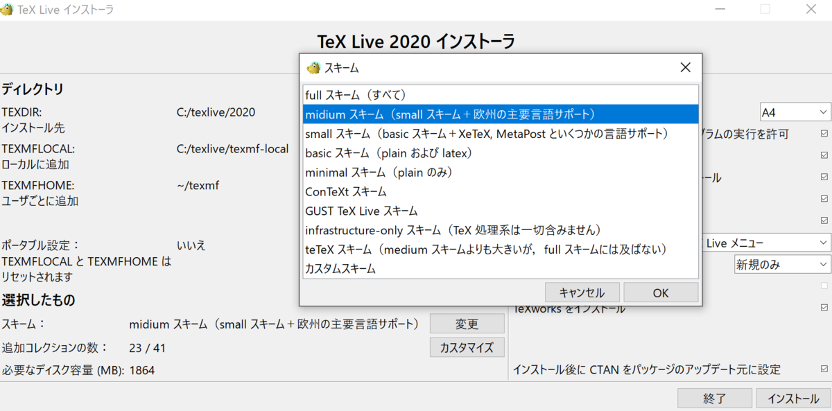Open the Live メニュー dropdown
Screen dimensions: 832x411
(x=766, y=243)
